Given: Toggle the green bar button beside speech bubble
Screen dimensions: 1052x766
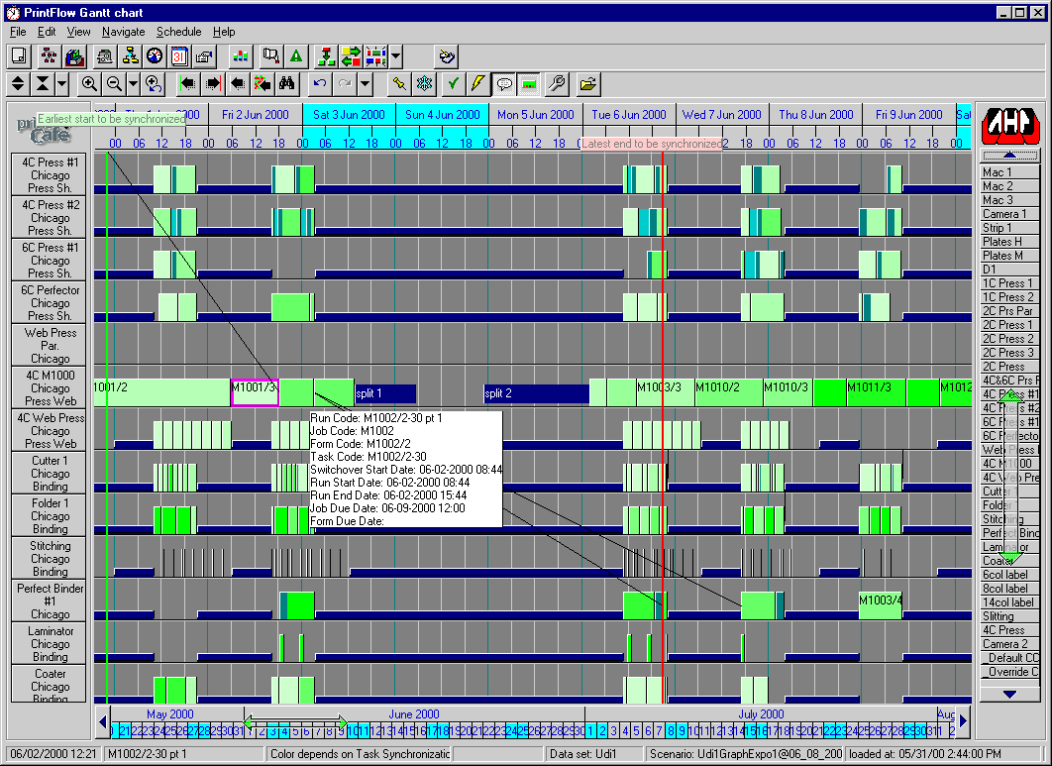Looking at the screenshot, I should [529, 84].
